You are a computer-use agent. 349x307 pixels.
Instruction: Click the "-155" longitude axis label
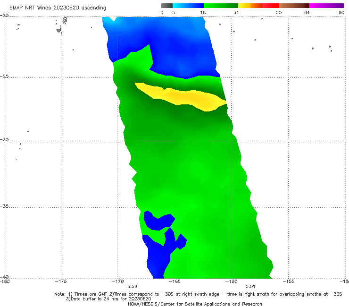[289, 281]
